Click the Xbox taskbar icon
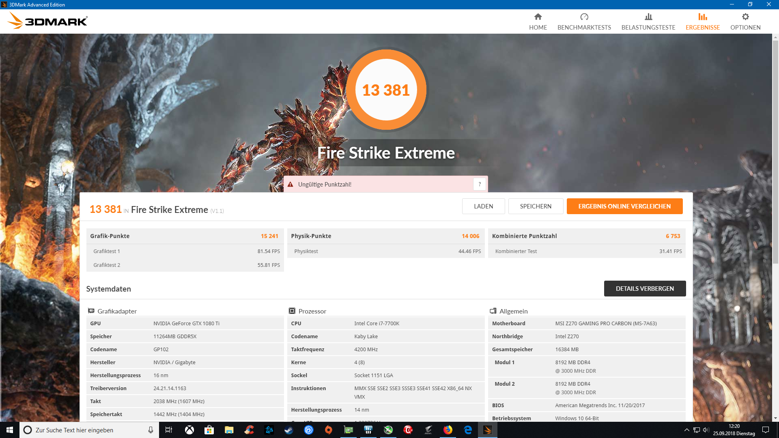Viewport: 779px width, 438px height. tap(189, 430)
